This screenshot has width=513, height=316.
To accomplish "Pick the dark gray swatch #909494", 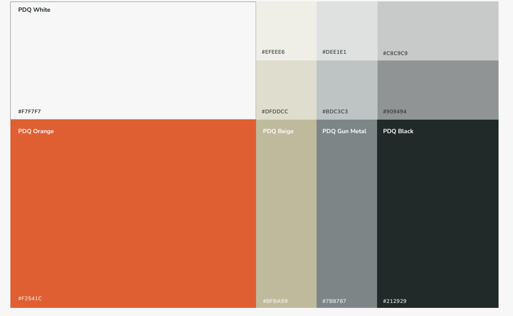I will (x=438, y=90).
